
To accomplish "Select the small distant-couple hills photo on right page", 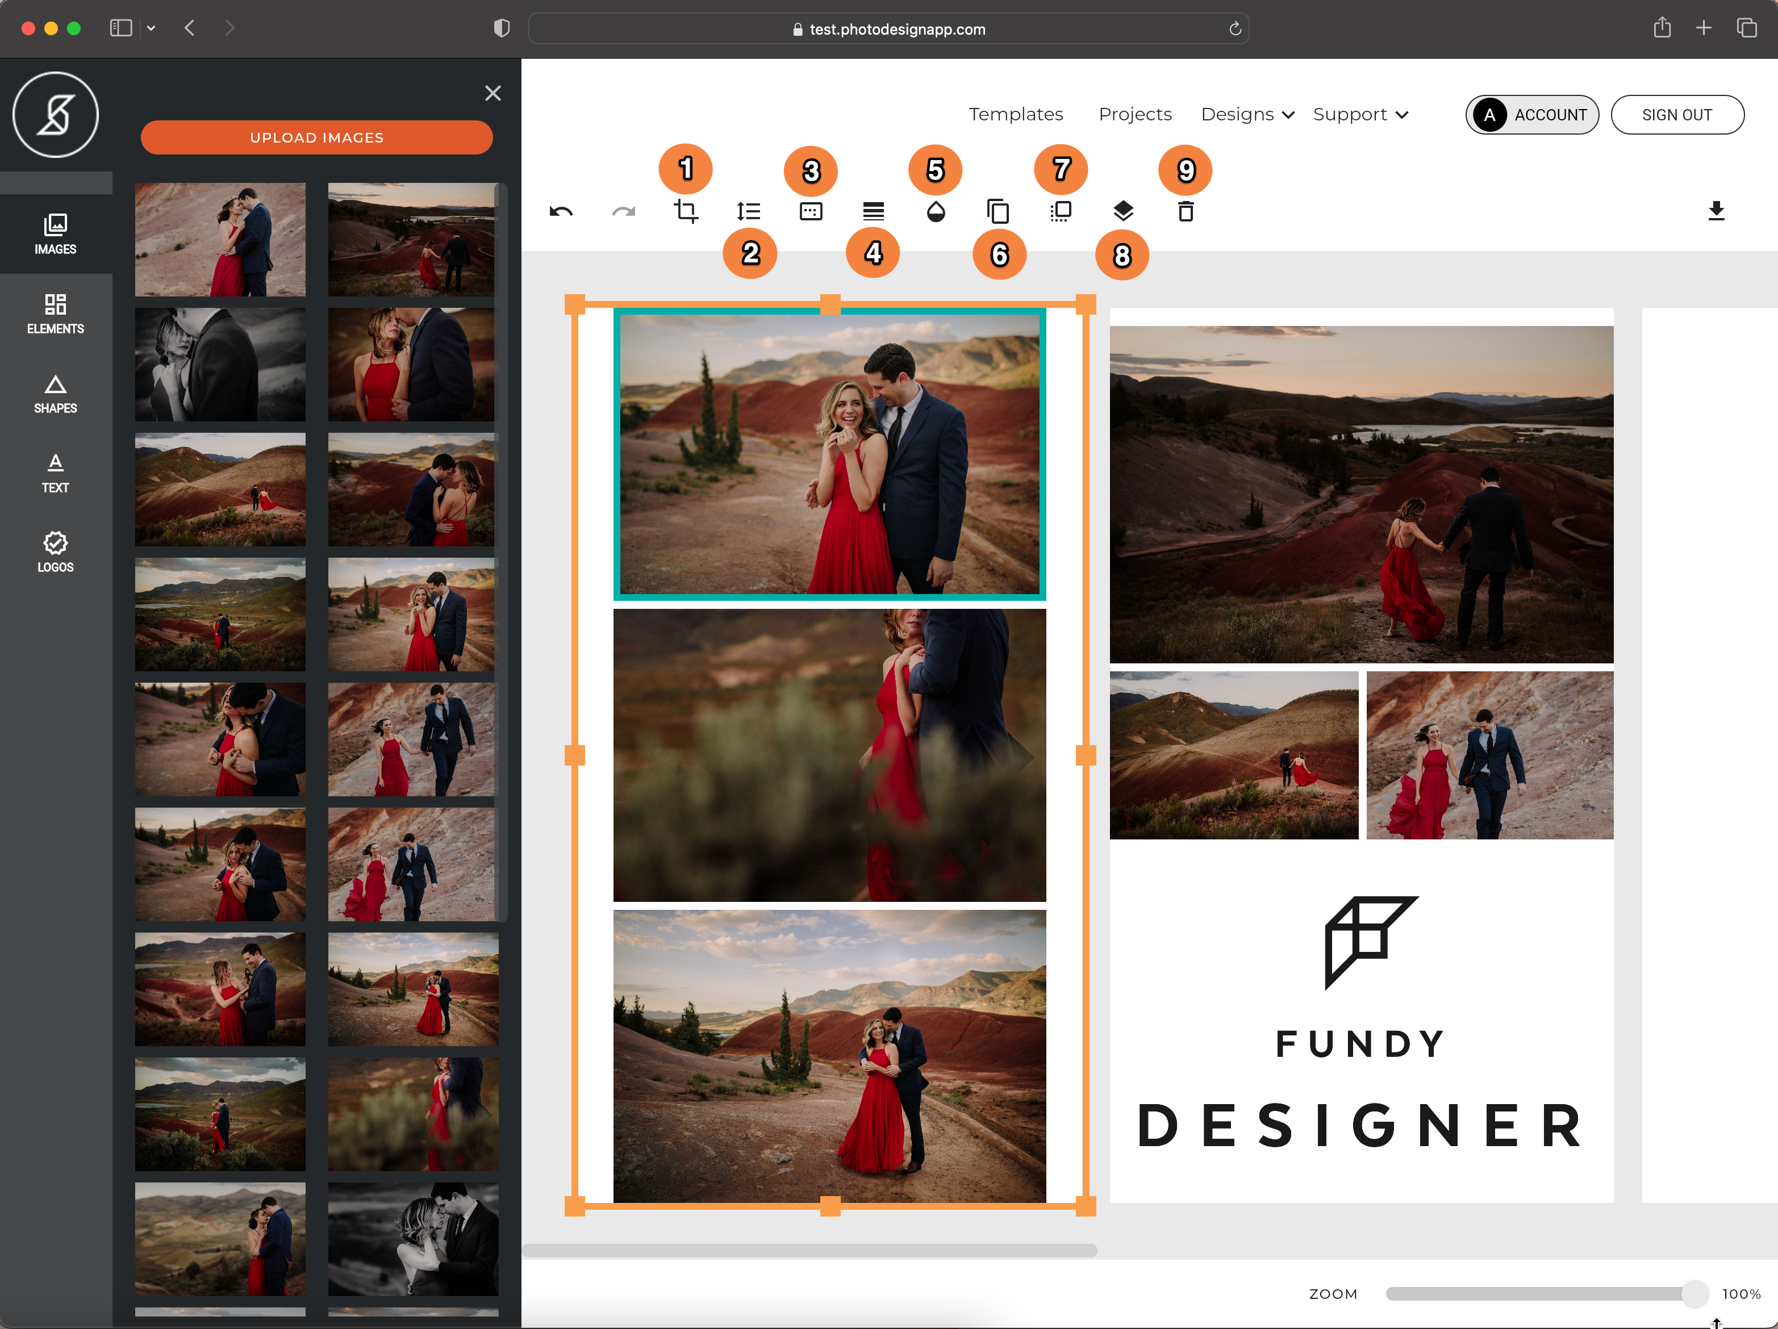I will click(x=1234, y=755).
